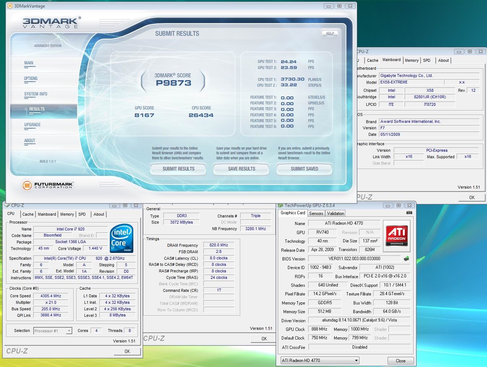Image resolution: width=487 pixels, height=367 pixels.
Task: Switch to SPD tab in bottom-left CPU-Z
Action: (x=82, y=214)
